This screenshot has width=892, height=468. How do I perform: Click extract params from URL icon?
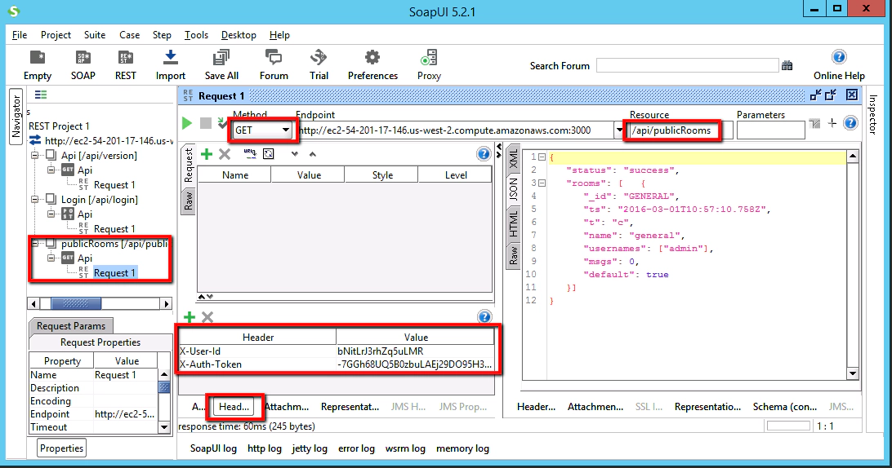coord(250,154)
